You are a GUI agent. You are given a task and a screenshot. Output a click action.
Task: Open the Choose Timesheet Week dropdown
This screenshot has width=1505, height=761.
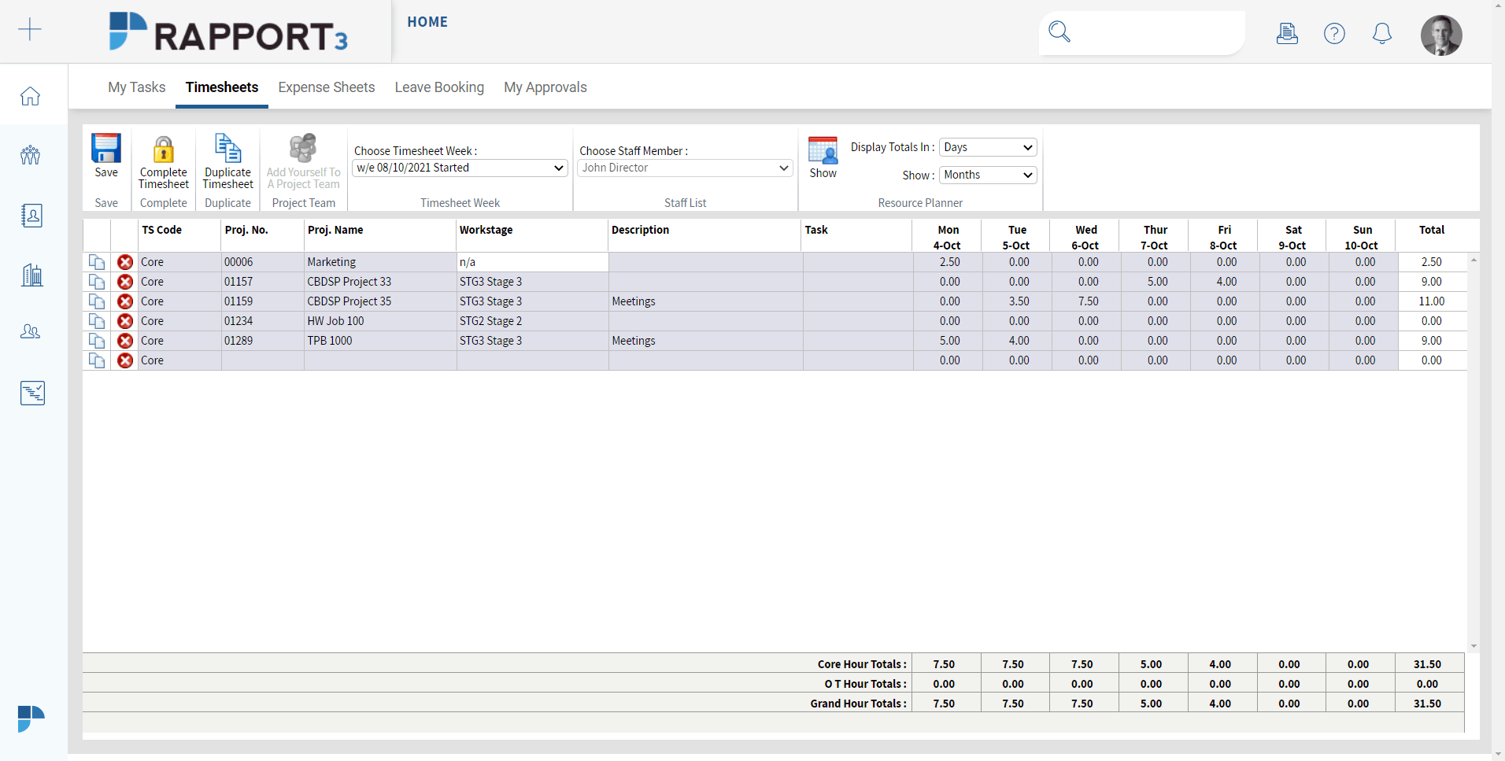pyautogui.click(x=459, y=168)
